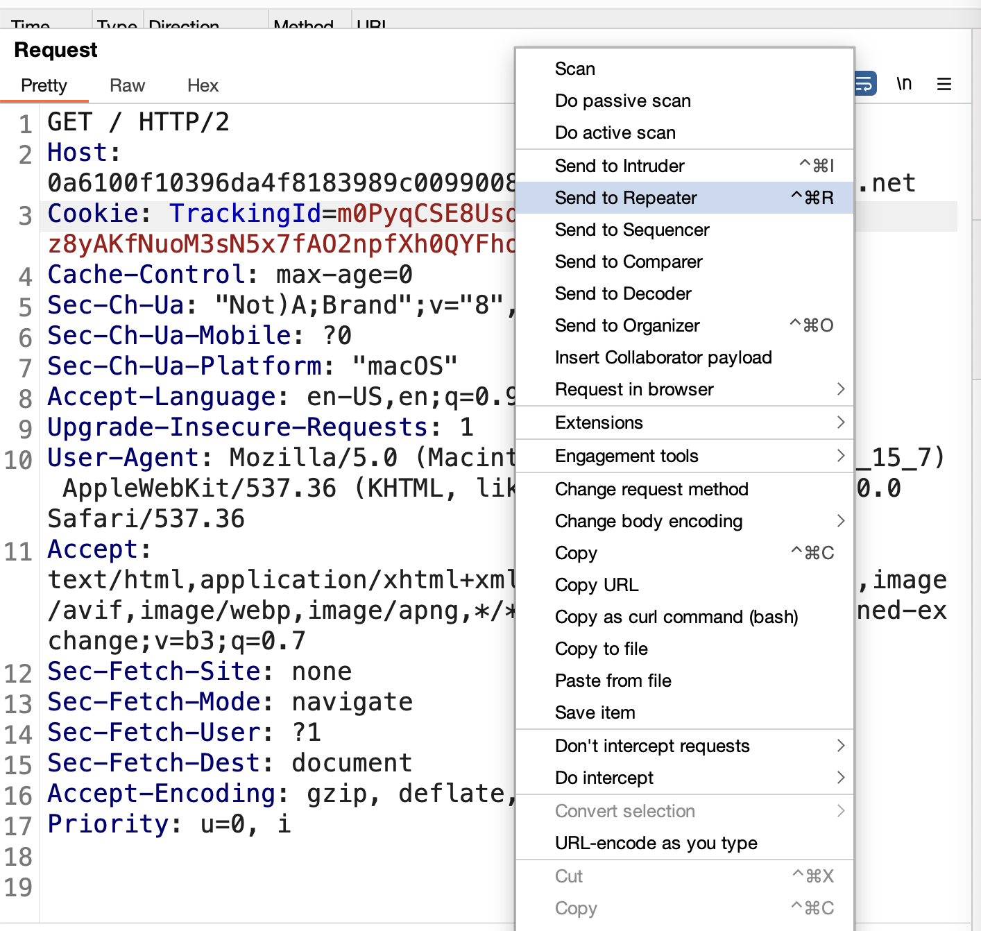Screen dimensions: 981x931
Task: Click the Cache-Control header line
Action: click(230, 275)
